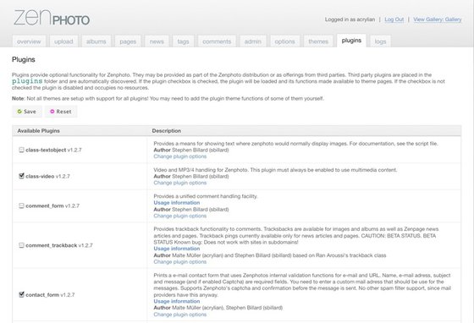Click the comment_form plugin name
This screenshot has height=323, width=474.
(x=44, y=205)
